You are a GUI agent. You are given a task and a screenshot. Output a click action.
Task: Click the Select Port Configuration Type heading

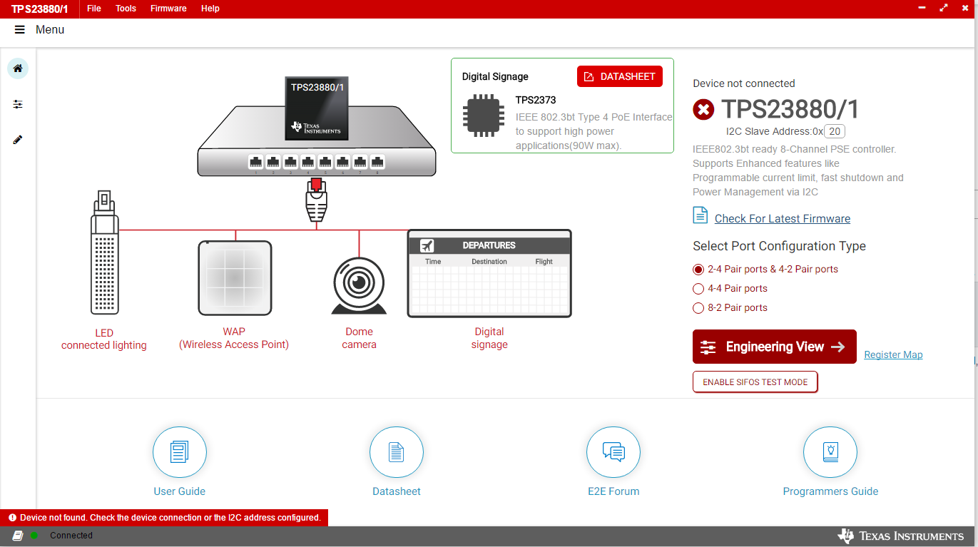[780, 246]
